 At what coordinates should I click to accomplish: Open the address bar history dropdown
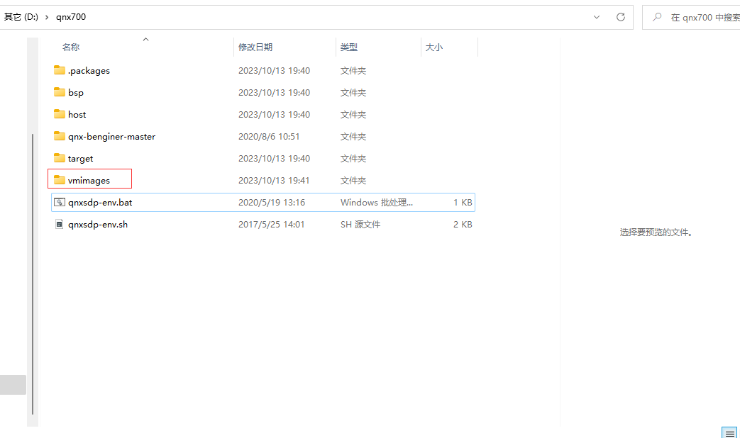coord(597,16)
